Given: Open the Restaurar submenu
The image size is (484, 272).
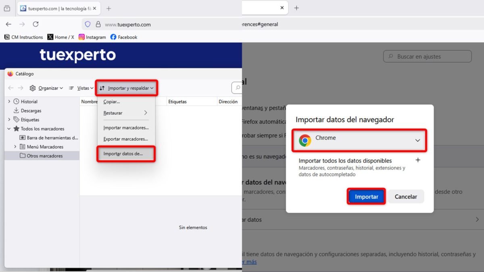Looking at the screenshot, I should [126, 113].
